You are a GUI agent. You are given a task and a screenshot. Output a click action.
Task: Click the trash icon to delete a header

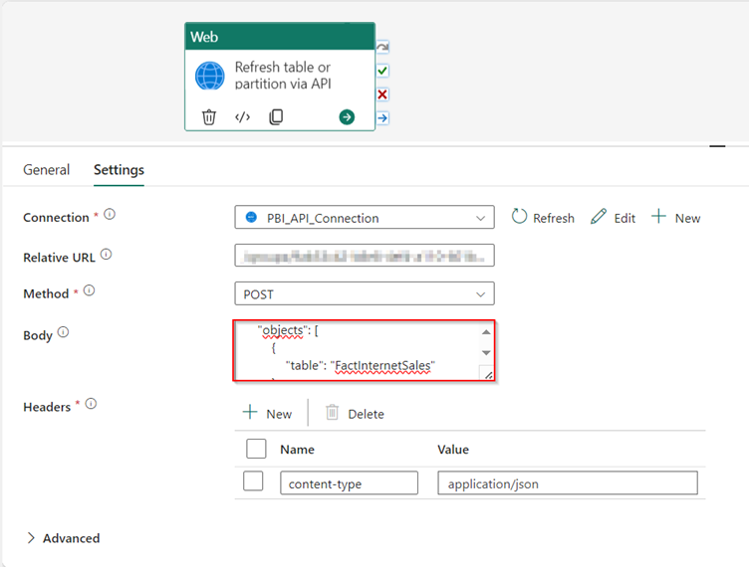(x=332, y=412)
